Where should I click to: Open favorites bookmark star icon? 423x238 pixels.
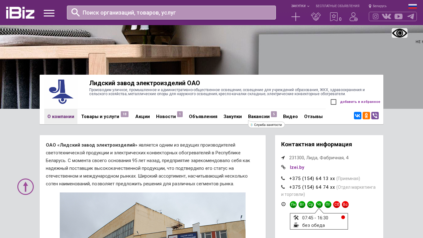click(334, 17)
